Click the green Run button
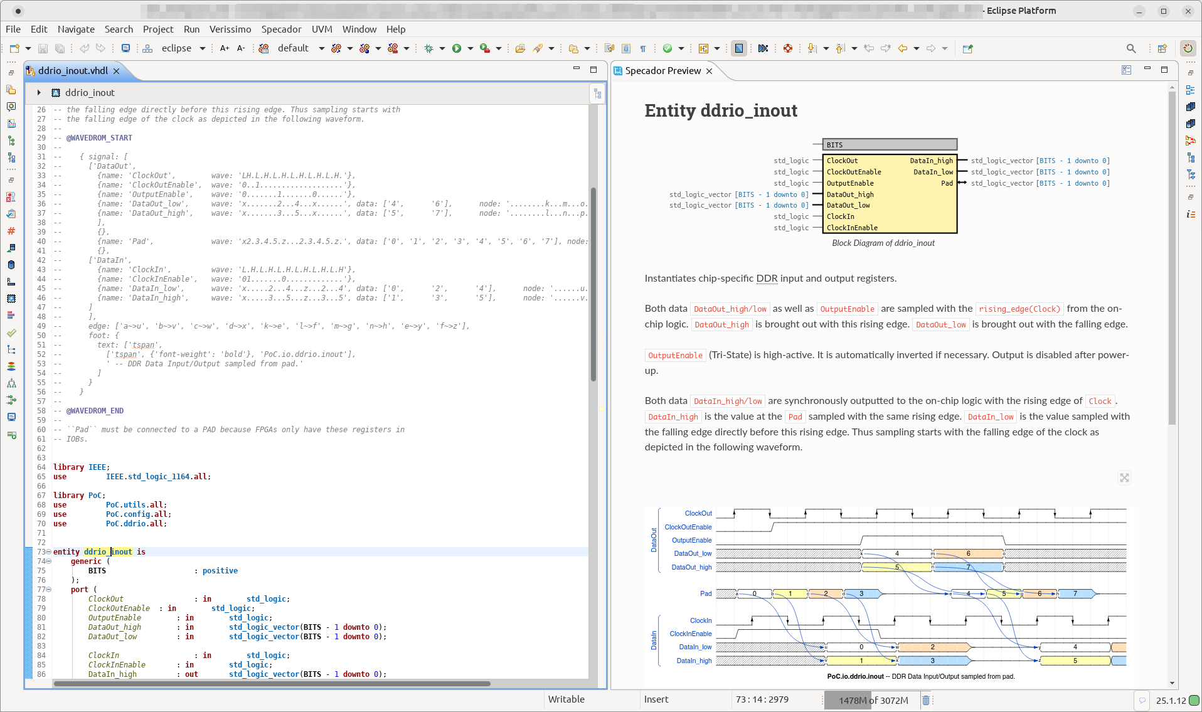 pyautogui.click(x=457, y=48)
